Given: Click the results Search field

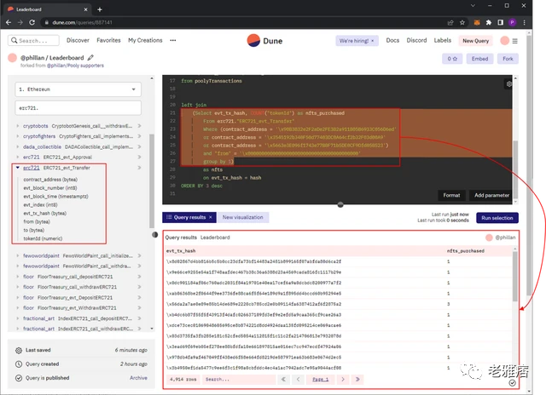Looking at the screenshot, I should pos(237,380).
